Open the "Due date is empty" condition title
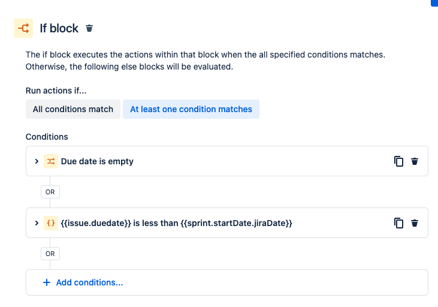Image resolution: width=438 pixels, height=307 pixels. (97, 161)
